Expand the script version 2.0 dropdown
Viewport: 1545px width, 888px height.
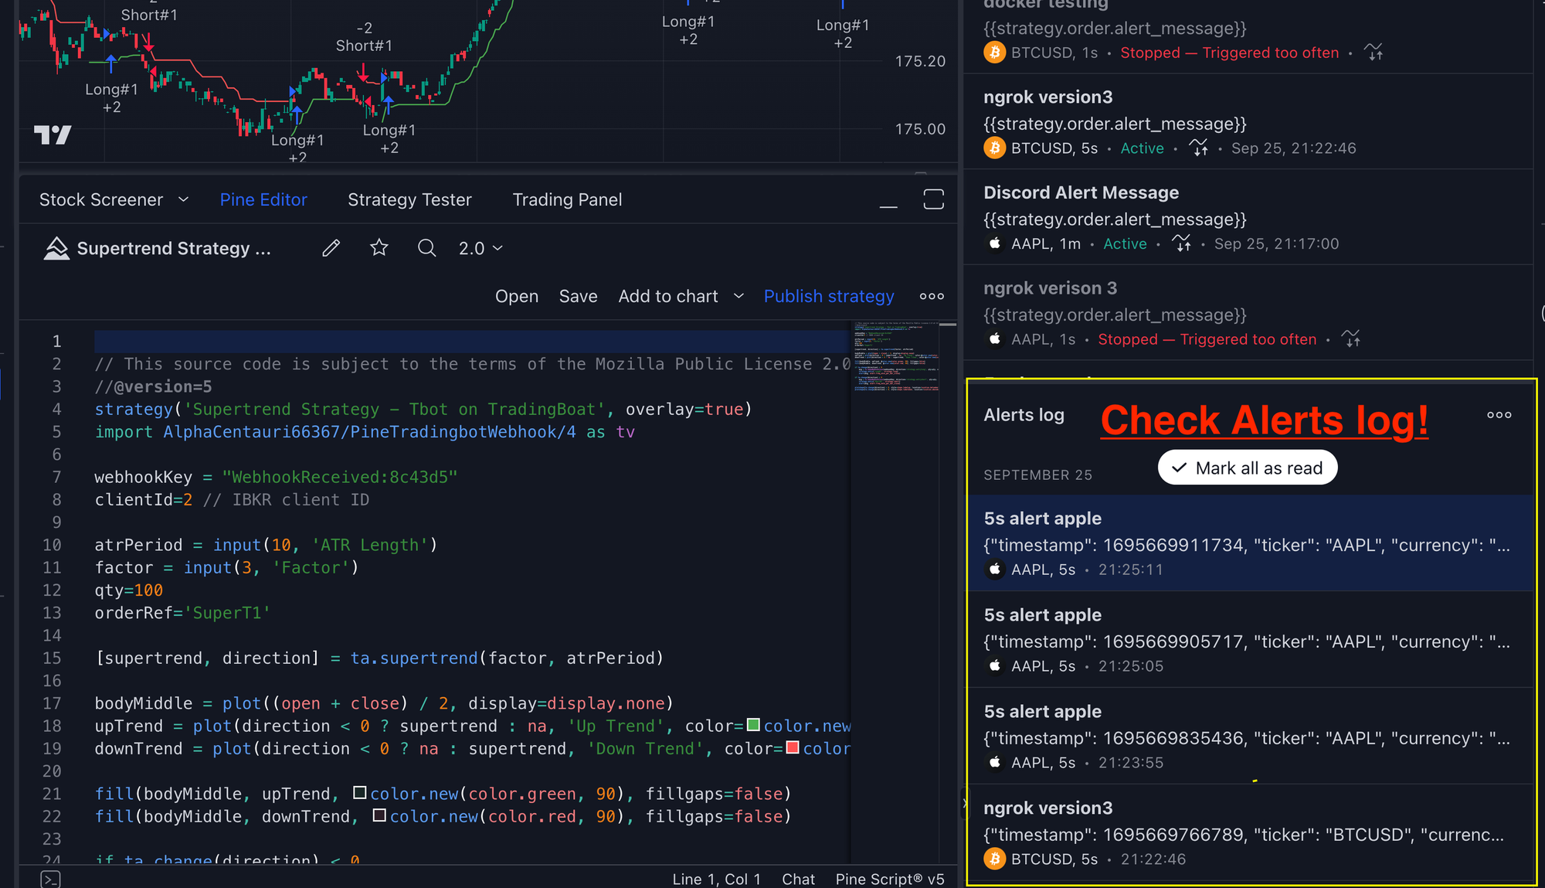480,248
